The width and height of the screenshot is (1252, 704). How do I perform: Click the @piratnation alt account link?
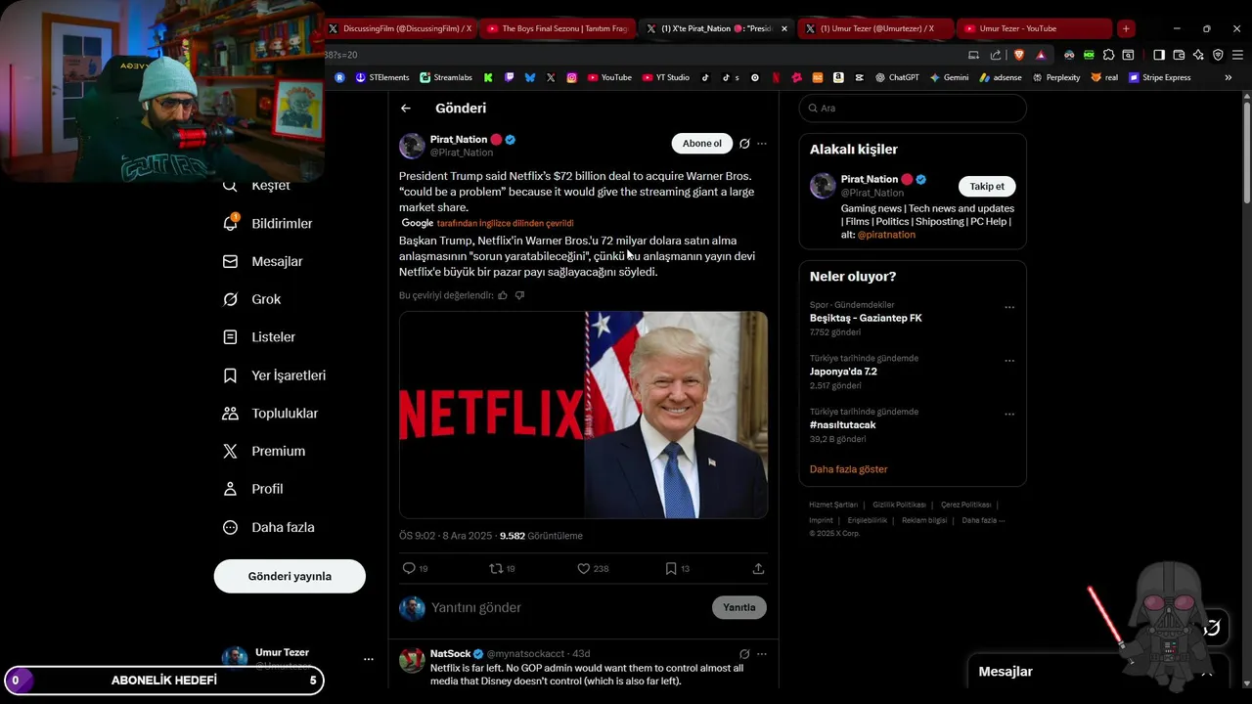886,235
